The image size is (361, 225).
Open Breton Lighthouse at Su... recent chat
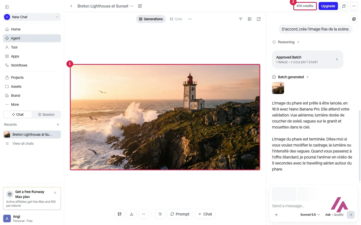coord(32,134)
